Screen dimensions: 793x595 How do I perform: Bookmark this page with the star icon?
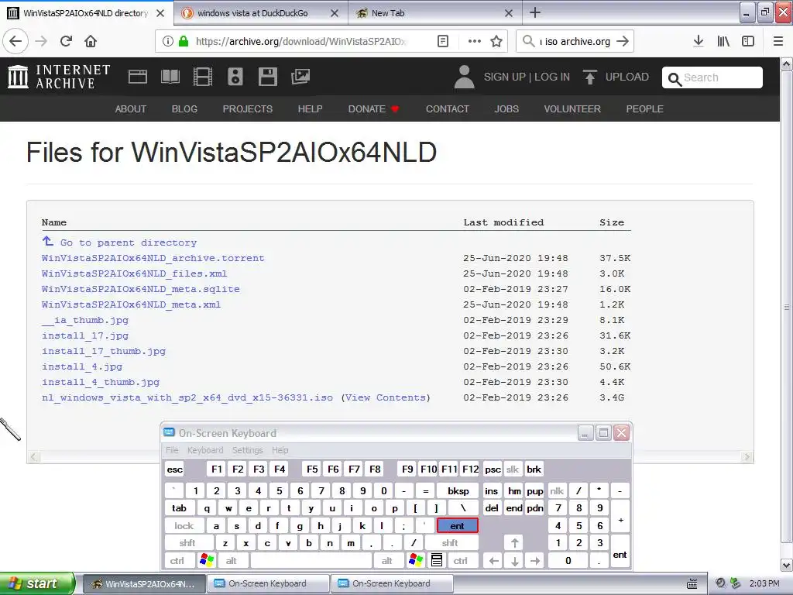[x=496, y=41]
